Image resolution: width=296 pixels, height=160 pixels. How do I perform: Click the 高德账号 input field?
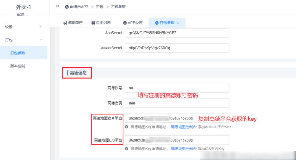click(177, 88)
